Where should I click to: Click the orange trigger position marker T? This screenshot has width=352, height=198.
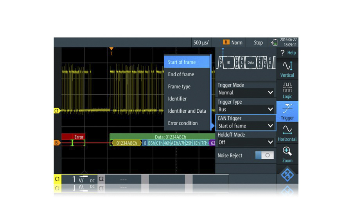click(111, 51)
